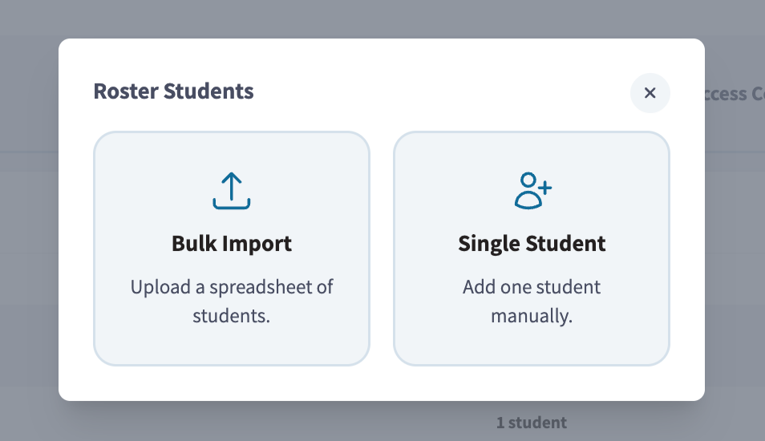
Task: Click the tray base of the upload icon
Action: (x=232, y=204)
